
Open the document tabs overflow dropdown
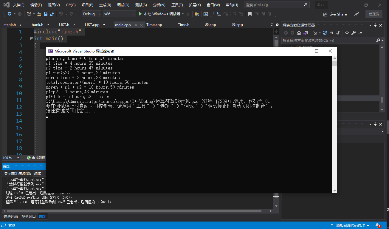[272, 25]
